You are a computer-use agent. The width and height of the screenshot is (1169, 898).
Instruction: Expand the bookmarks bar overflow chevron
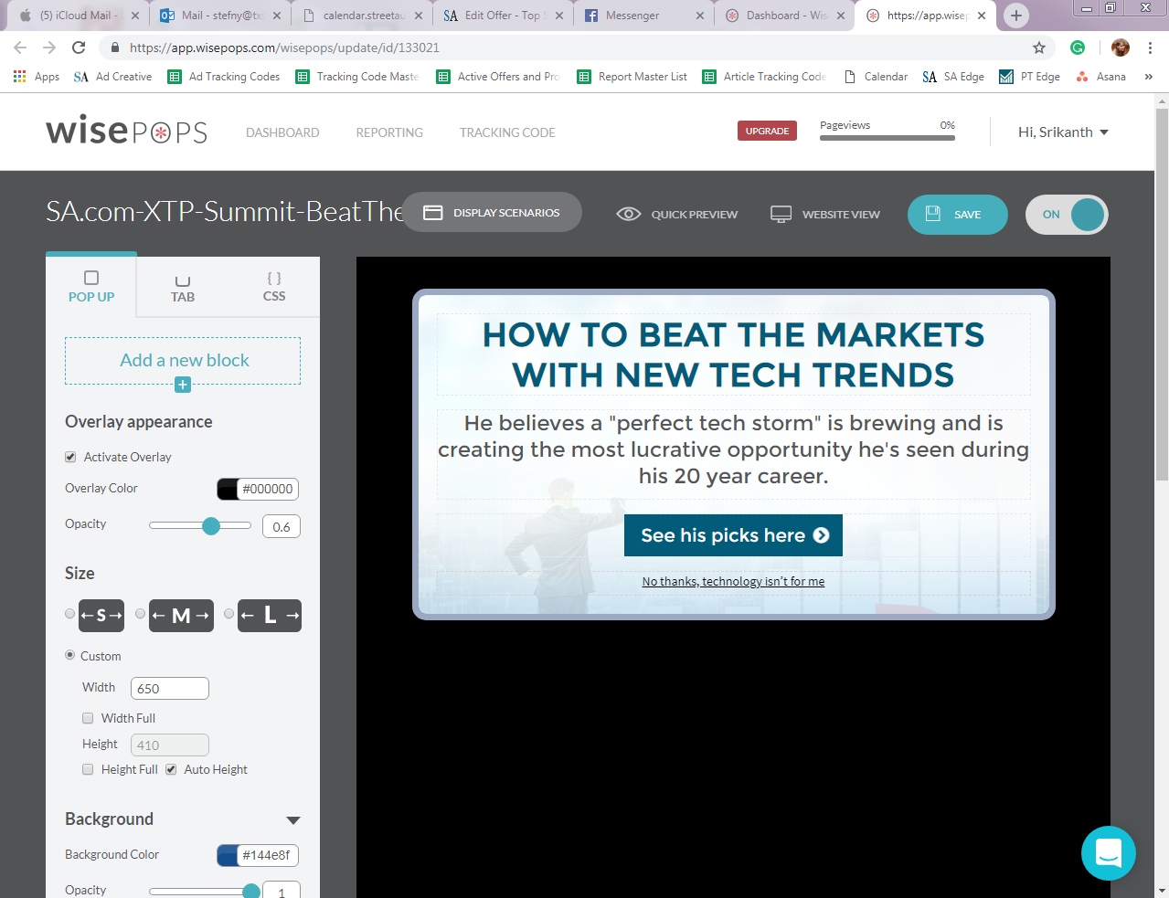[x=1149, y=77]
